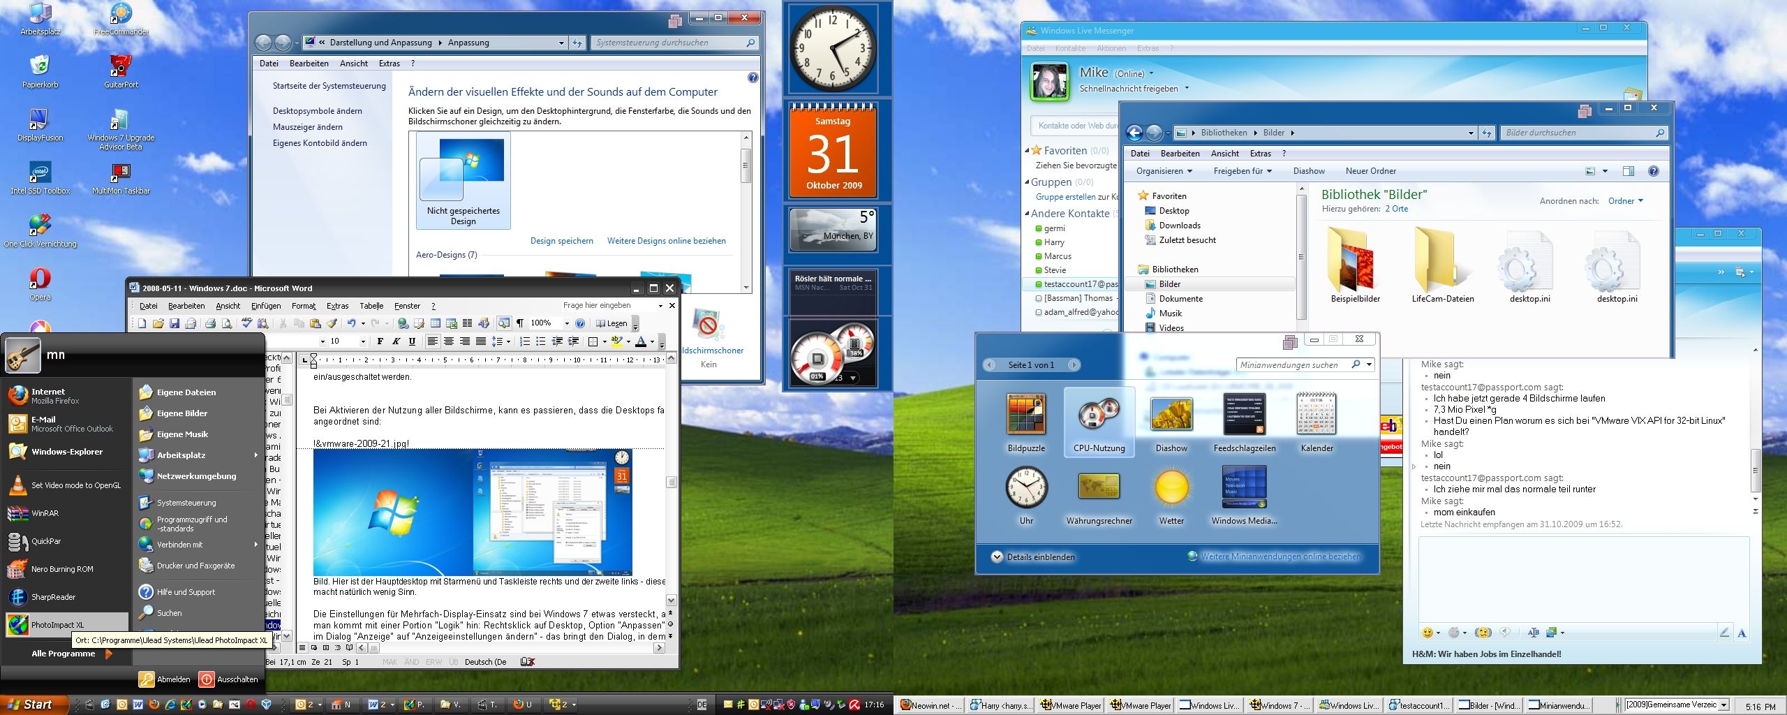Open the Einfügen menu in Word
Viewport: 1787px width, 715px height.
pos(266,306)
